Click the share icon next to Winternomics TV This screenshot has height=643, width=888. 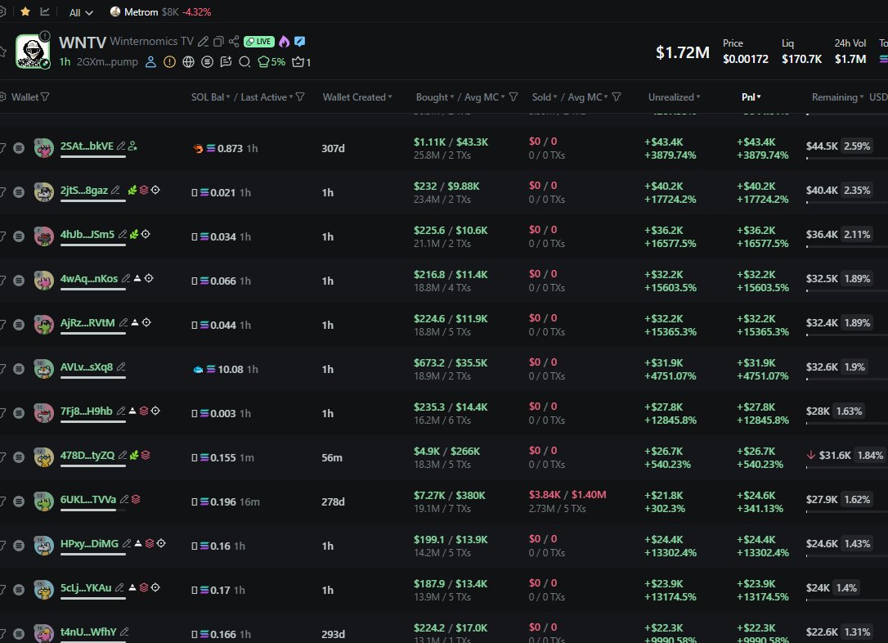pos(234,42)
